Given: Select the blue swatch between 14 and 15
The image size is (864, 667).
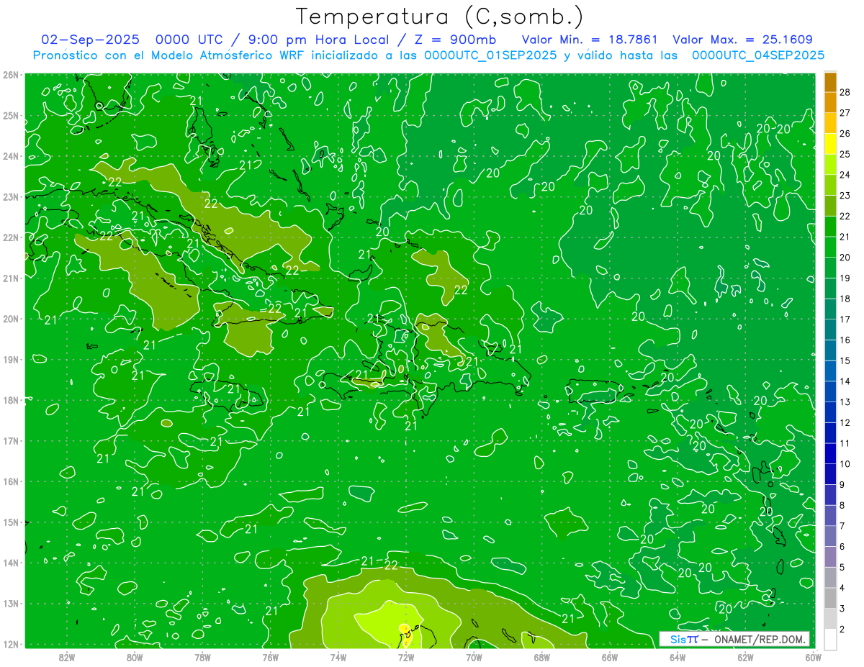Looking at the screenshot, I should pos(830,371).
